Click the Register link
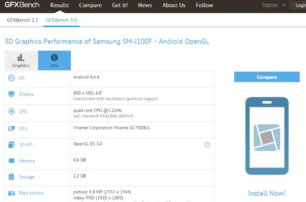 tap(270, 5)
